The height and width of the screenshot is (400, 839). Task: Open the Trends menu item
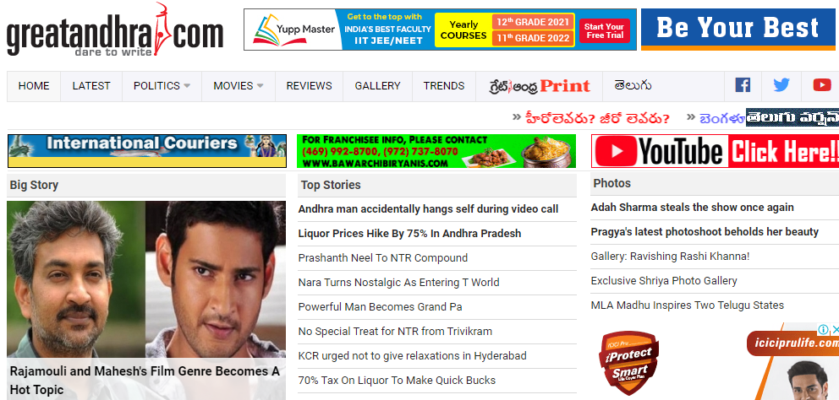pos(444,86)
